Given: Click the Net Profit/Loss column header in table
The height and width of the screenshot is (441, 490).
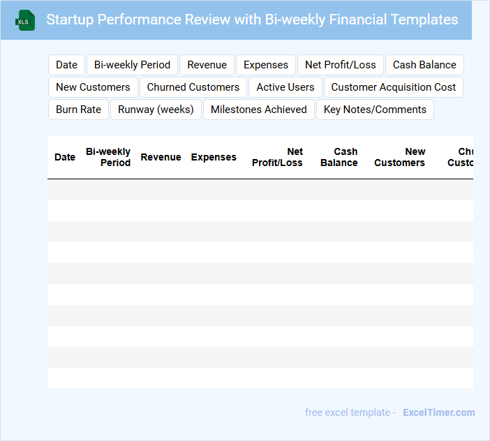Looking at the screenshot, I should coord(277,157).
